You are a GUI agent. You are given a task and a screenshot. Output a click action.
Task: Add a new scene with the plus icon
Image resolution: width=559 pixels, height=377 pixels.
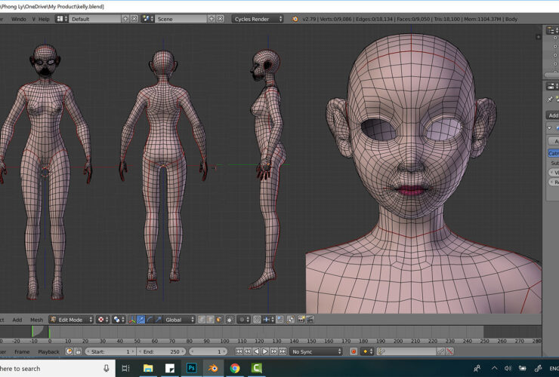pos(212,19)
